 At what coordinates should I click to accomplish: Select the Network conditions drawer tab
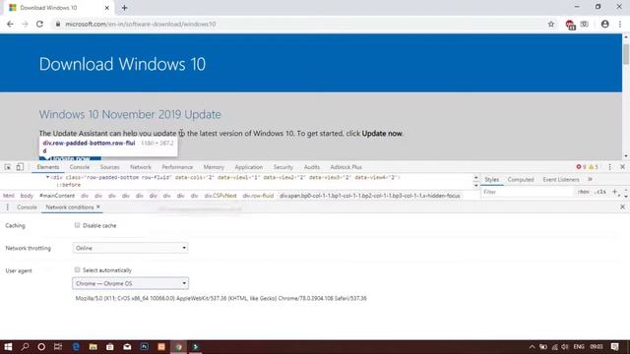click(70, 207)
